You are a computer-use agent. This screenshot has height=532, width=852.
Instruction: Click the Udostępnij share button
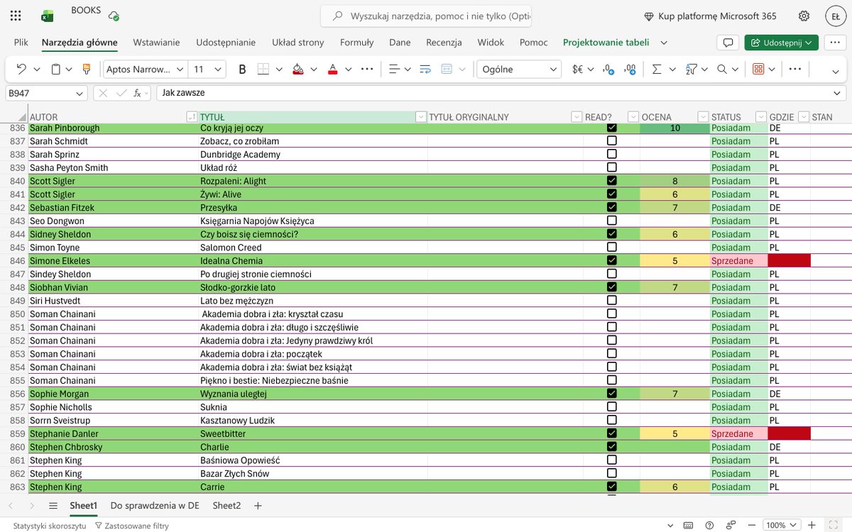(x=782, y=43)
